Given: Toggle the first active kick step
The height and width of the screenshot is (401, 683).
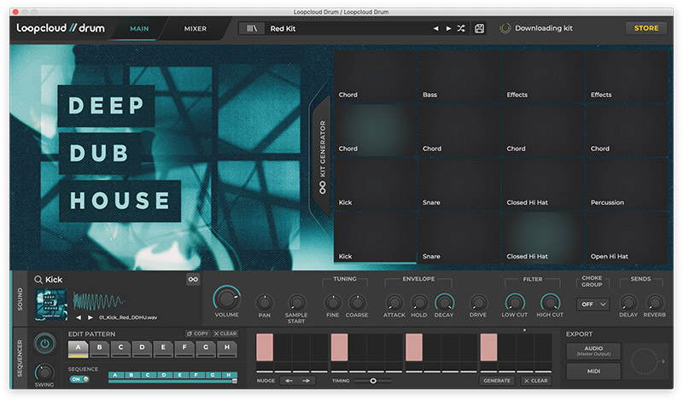Looking at the screenshot, I should (265, 347).
